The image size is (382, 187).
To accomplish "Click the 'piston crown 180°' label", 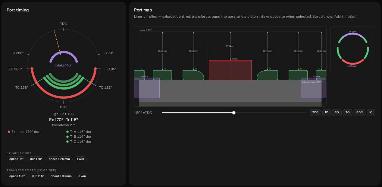I will 311,82.
